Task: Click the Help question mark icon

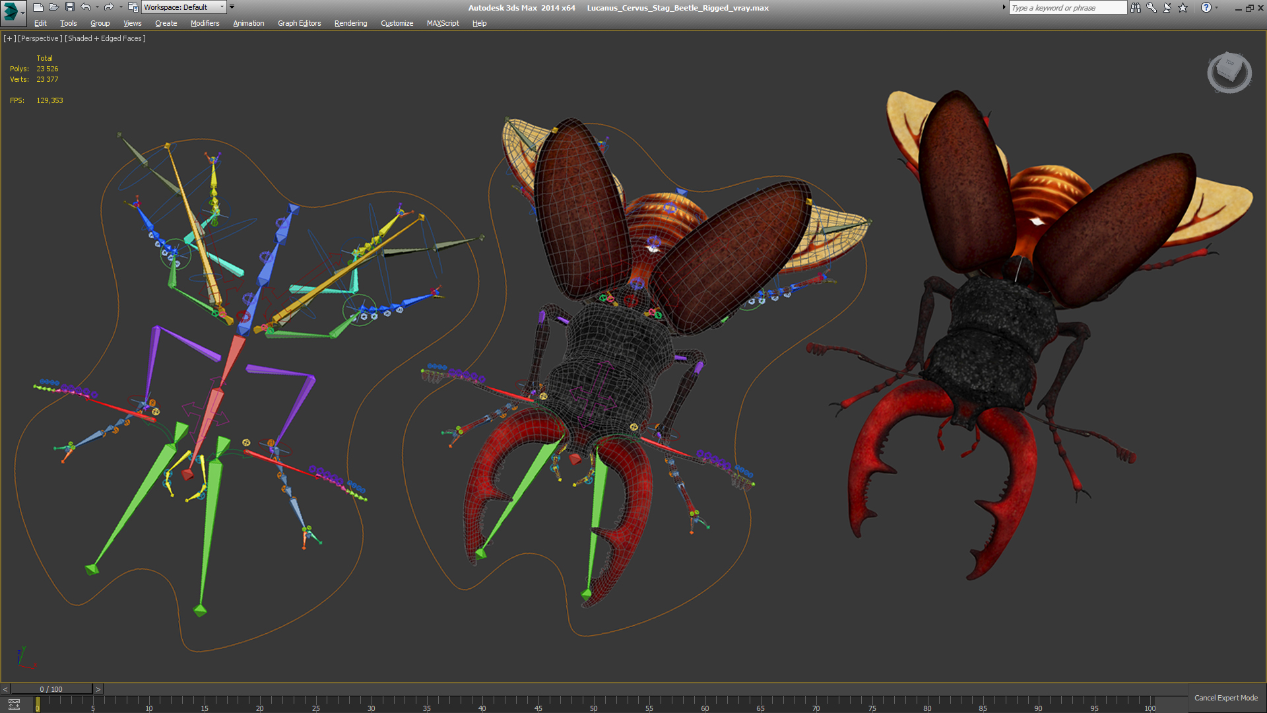Action: pyautogui.click(x=1206, y=7)
